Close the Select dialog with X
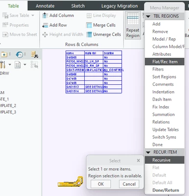This screenshot has height=196, width=189. pyautogui.click(x=139, y=161)
